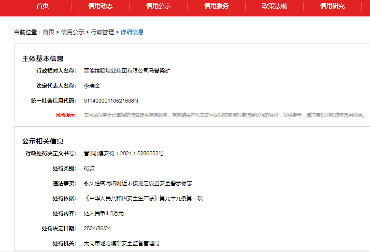Select legal basis 《中华人民共和国安全生产法》第九十九条第一项
The image size is (370, 252).
(x=143, y=198)
